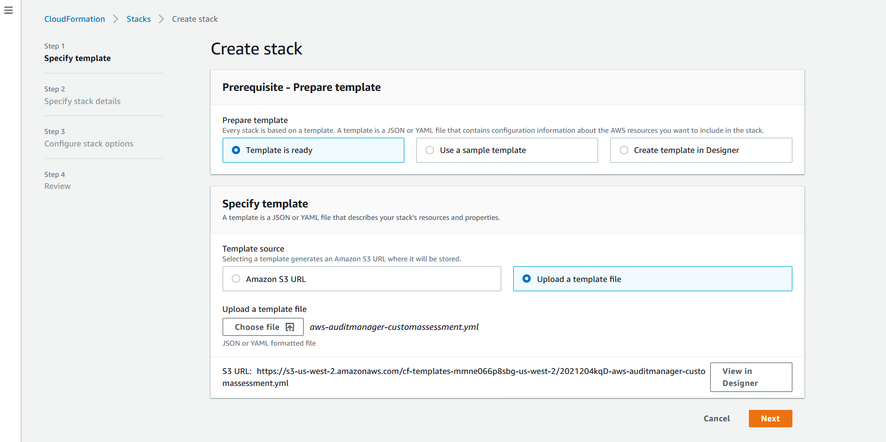This screenshot has width=886, height=442.
Task: Open the hamburger navigation menu icon
Action: (8, 10)
